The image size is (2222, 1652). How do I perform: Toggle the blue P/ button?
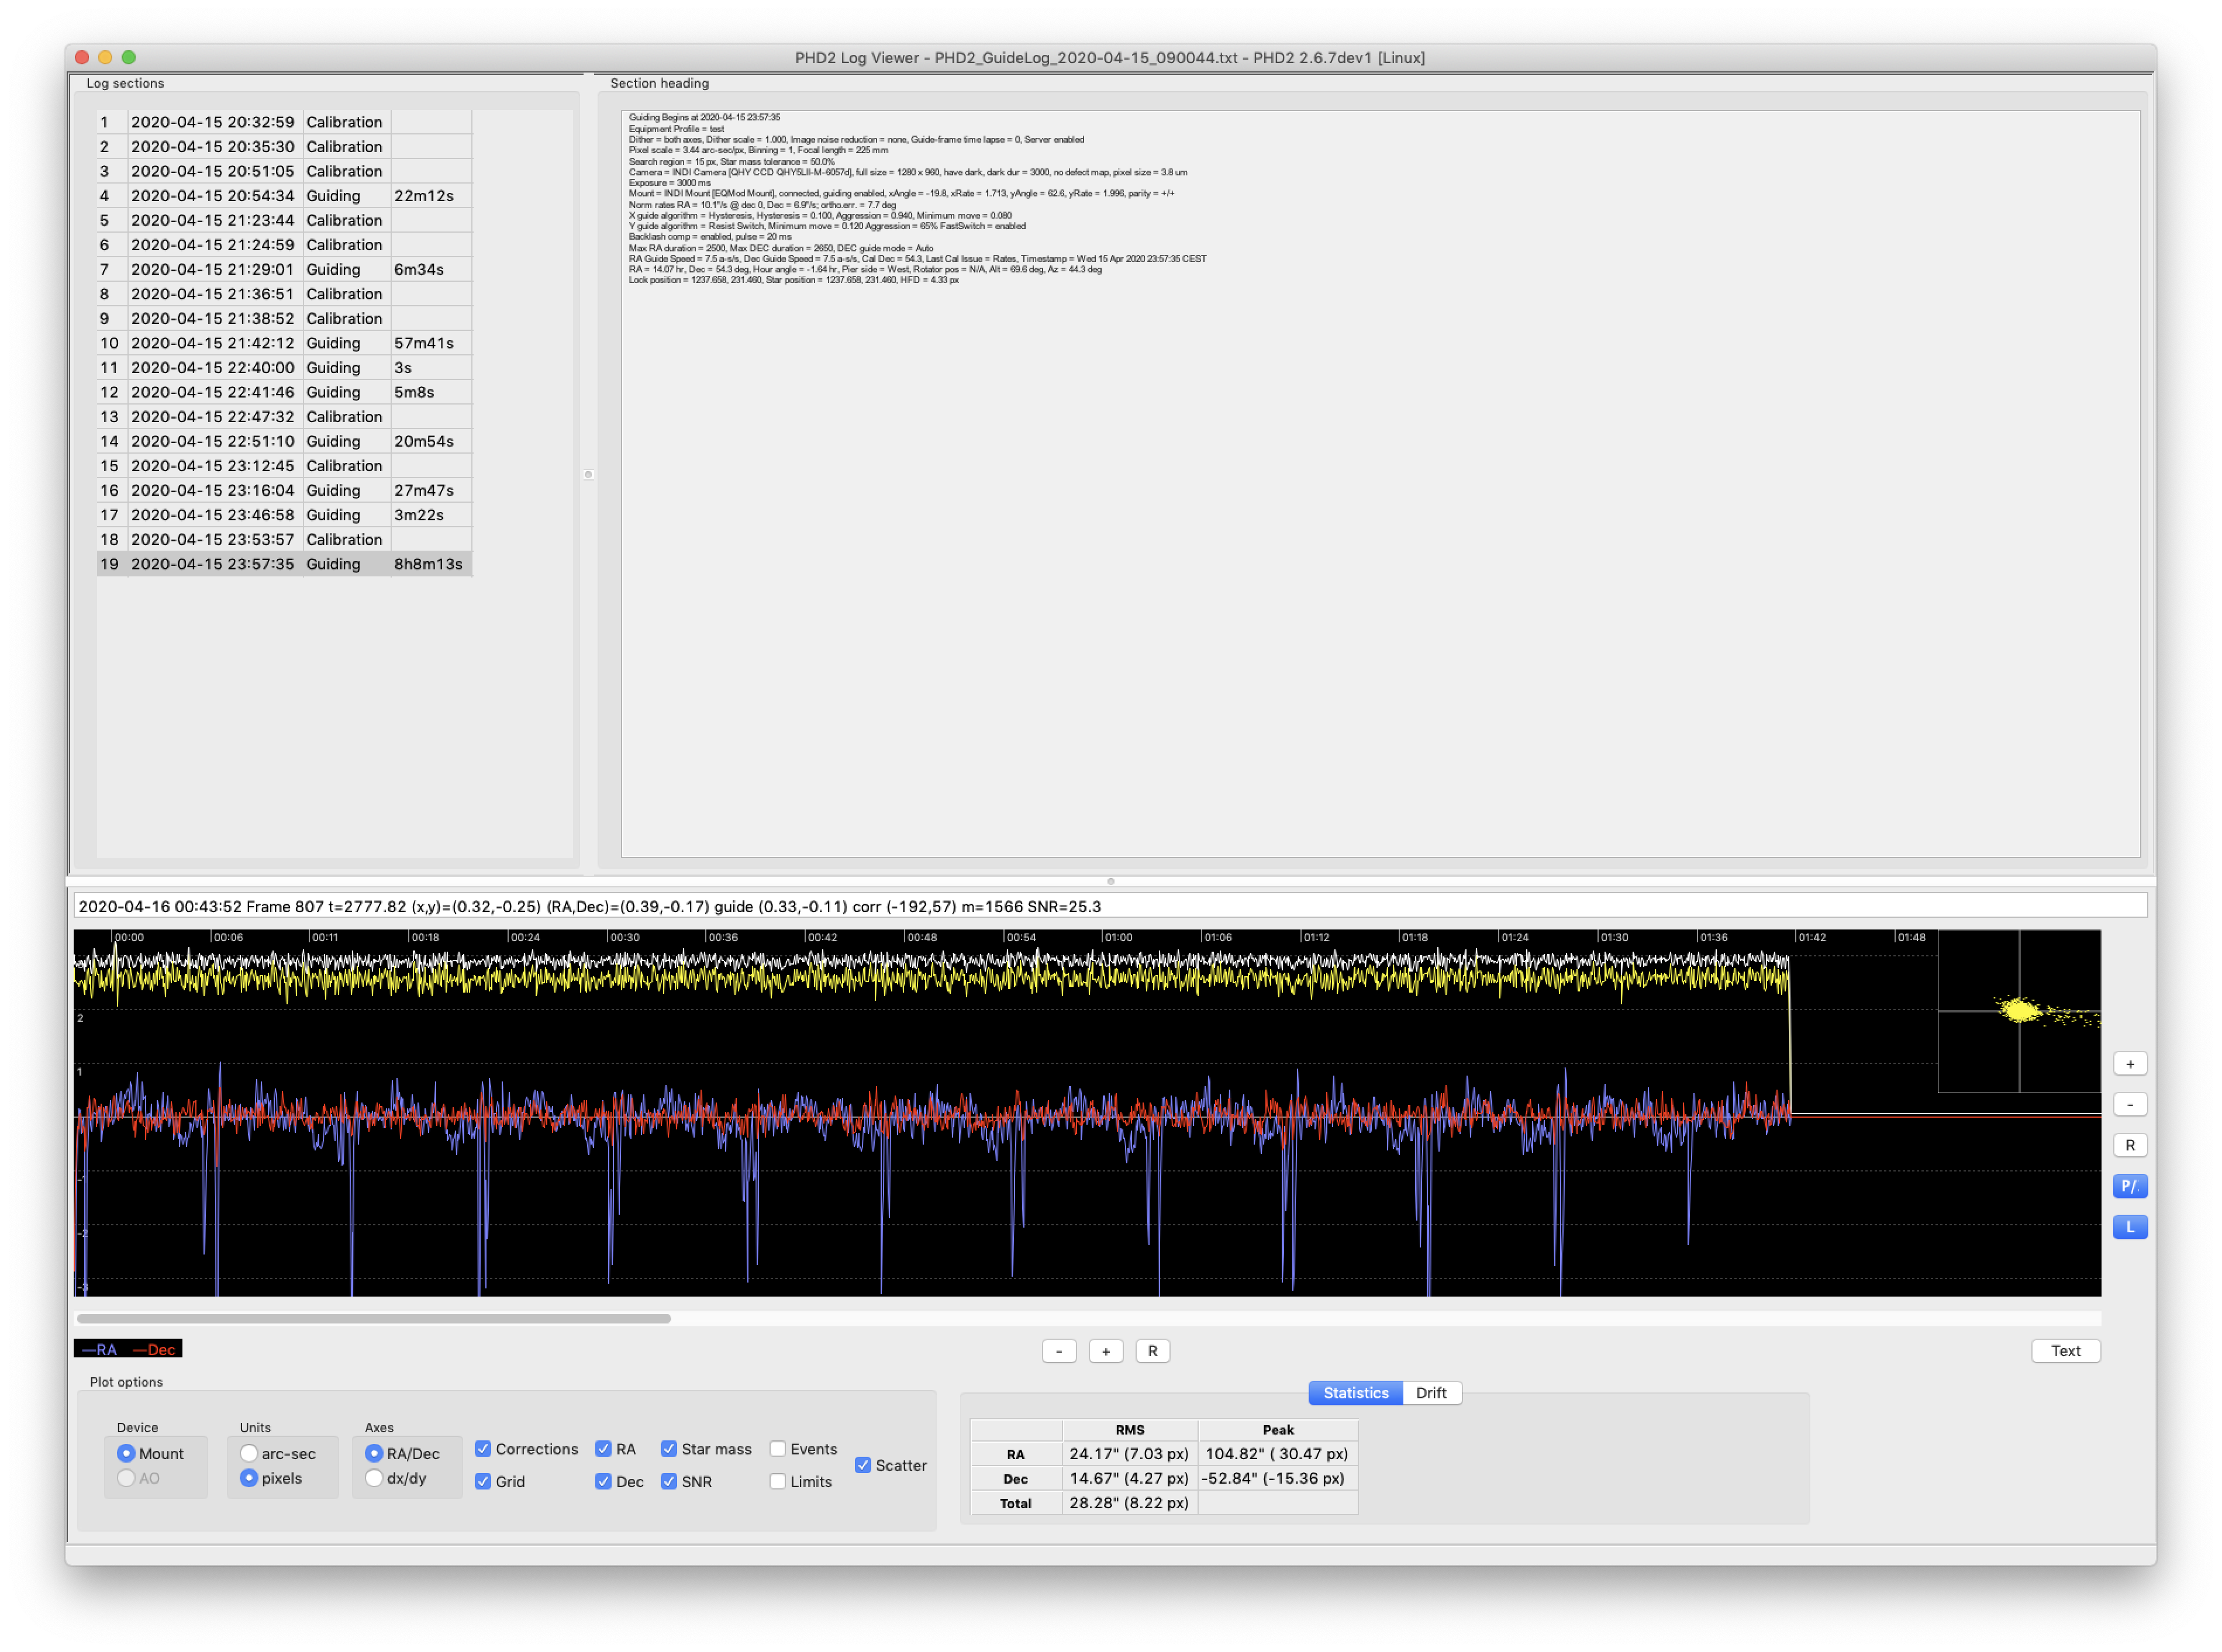coord(2129,1187)
